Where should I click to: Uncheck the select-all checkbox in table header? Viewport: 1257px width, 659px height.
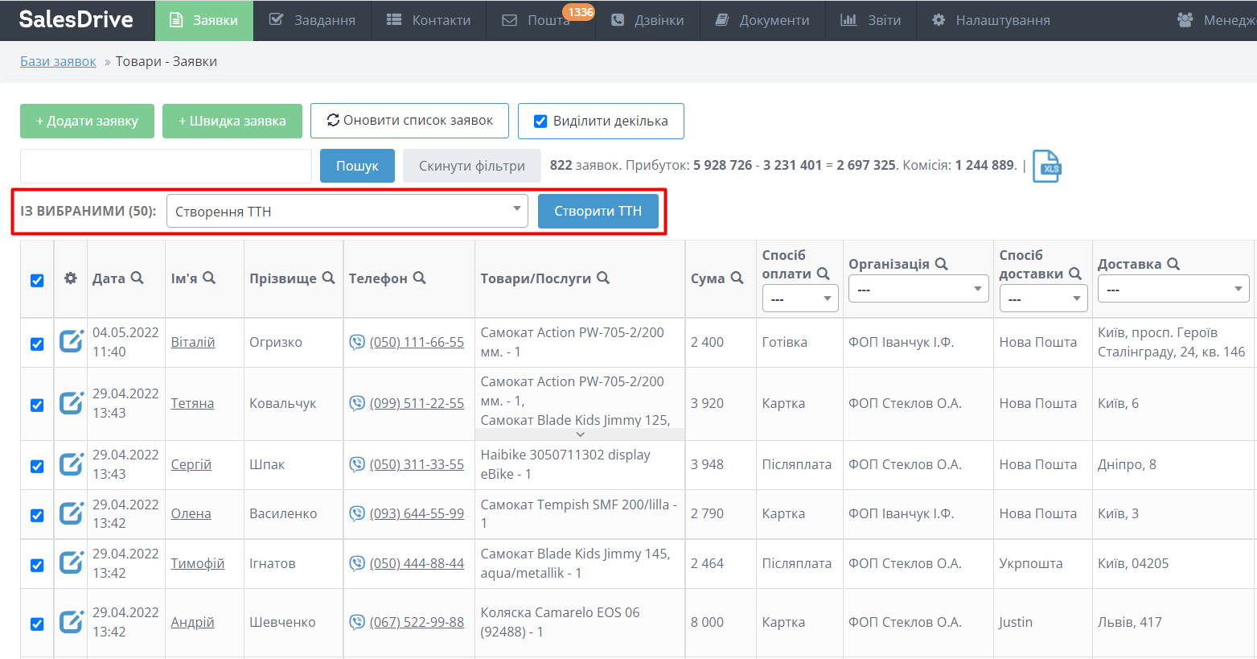(37, 280)
